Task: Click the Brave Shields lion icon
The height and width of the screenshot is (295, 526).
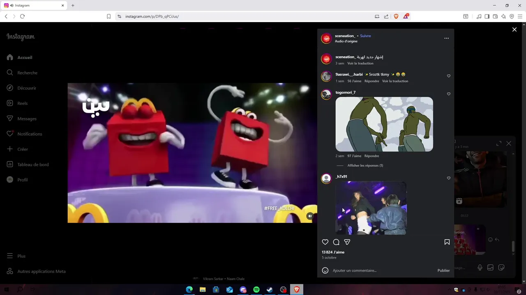Action: (x=396, y=16)
